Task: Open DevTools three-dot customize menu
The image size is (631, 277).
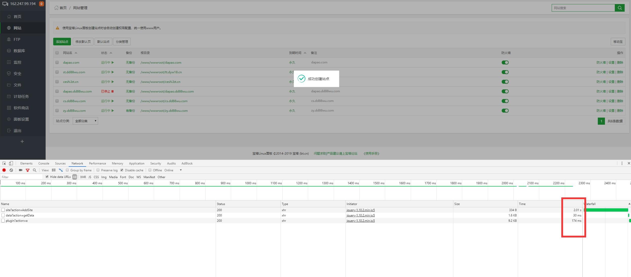Action: pos(622,163)
